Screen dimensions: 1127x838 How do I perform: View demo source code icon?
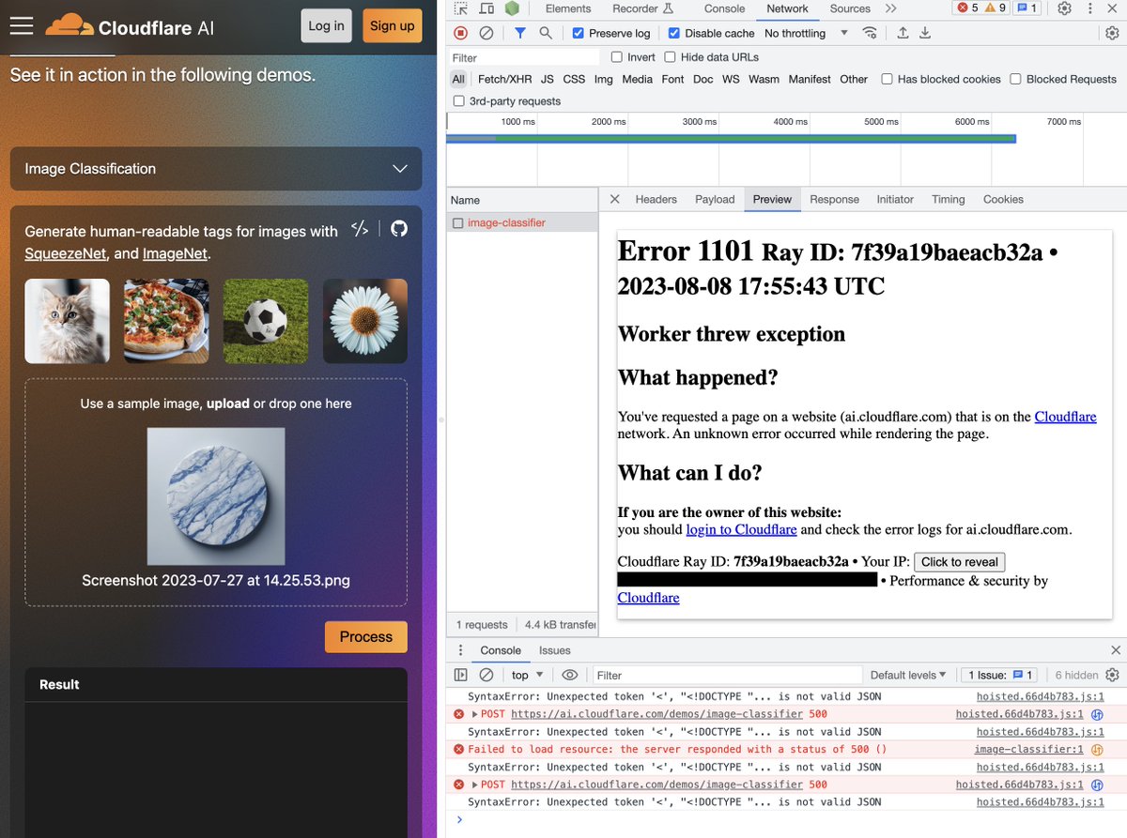pyautogui.click(x=360, y=228)
